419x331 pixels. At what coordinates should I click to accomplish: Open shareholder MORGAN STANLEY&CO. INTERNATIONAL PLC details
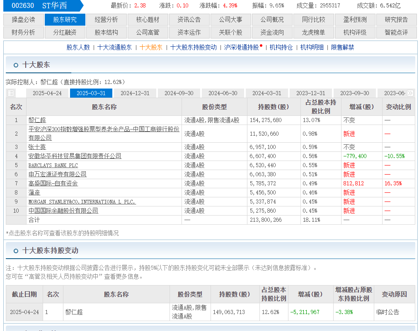pos(82,201)
